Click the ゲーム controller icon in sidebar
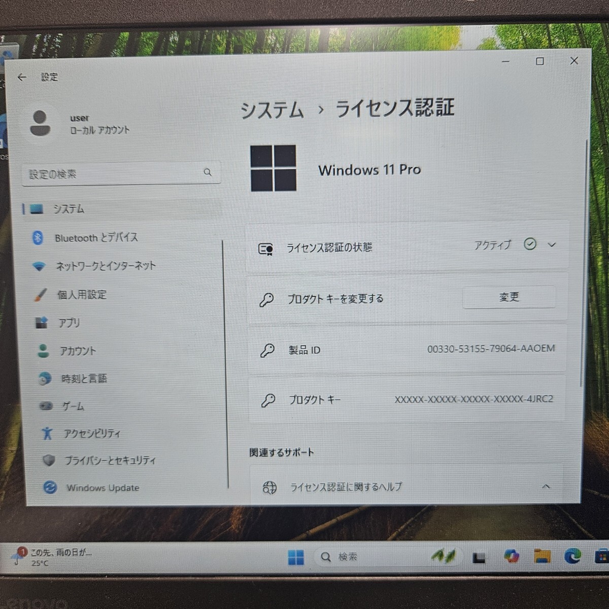 click(x=46, y=406)
